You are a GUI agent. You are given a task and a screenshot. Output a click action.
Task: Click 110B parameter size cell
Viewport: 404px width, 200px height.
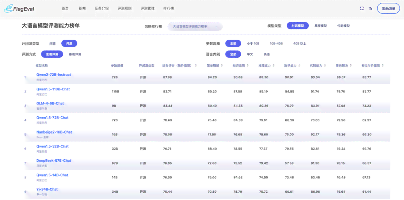pos(115,91)
